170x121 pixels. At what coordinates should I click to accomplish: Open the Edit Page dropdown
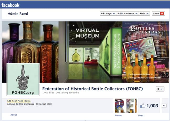[108, 14]
